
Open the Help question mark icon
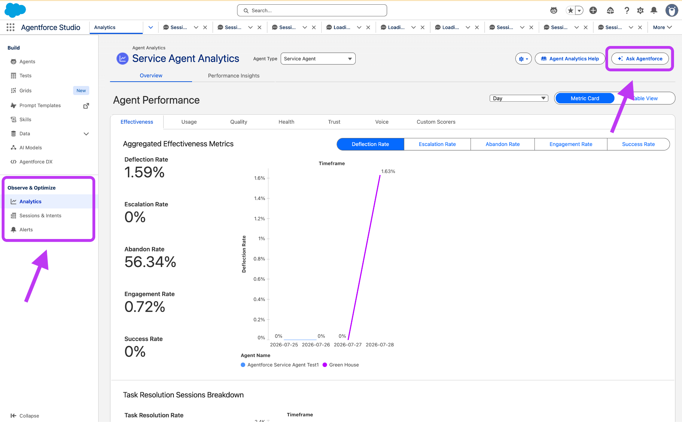click(627, 10)
